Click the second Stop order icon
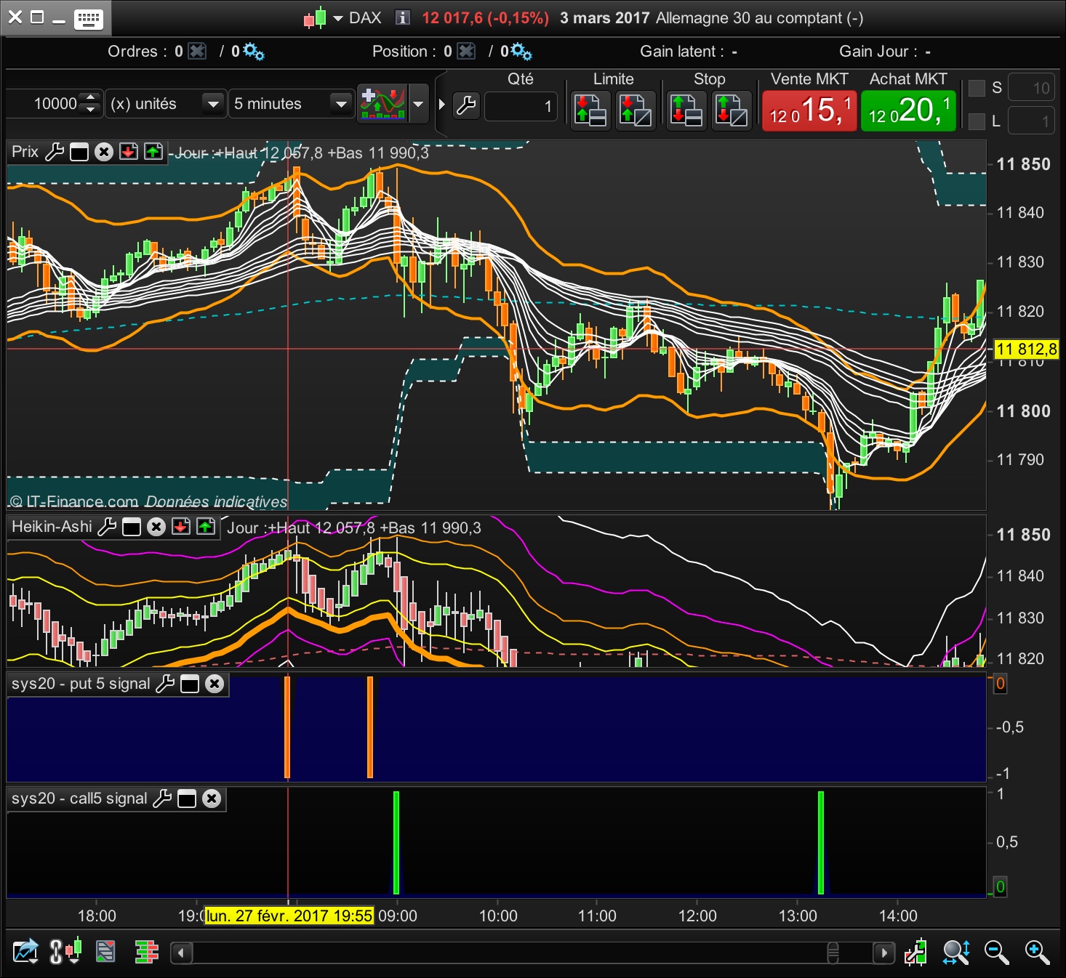The image size is (1066, 978). [x=732, y=110]
